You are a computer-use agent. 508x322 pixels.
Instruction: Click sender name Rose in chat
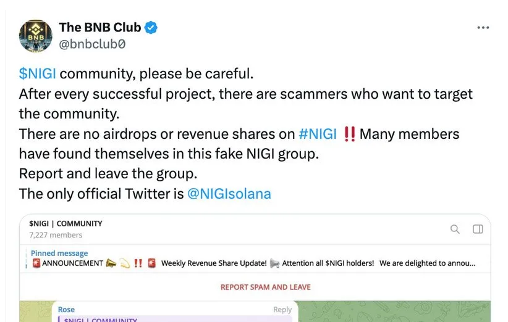pyautogui.click(x=66, y=310)
